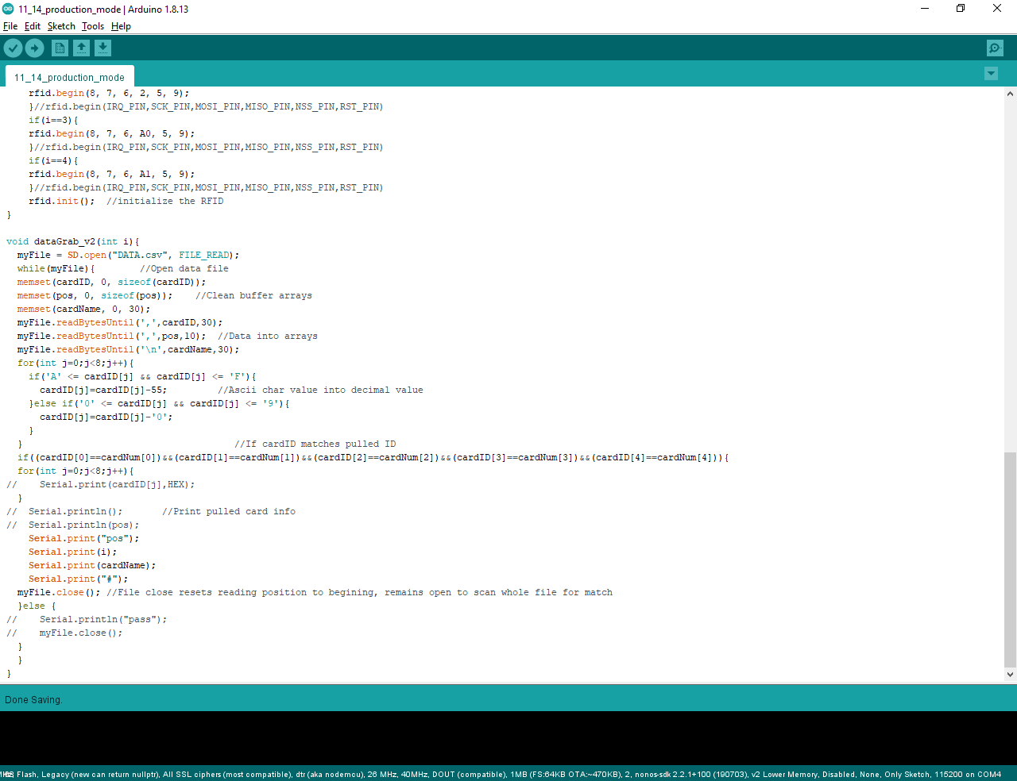Select the 11_14_production_mode tab

(69, 77)
